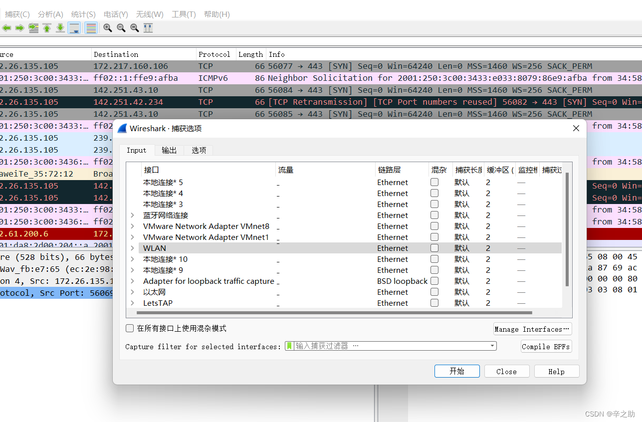
Task: Click the interface list vertical scrollbar
Action: 567,229
